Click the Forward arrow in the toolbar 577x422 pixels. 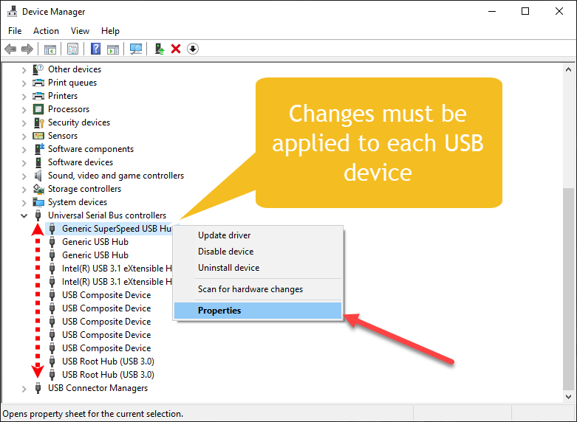coord(27,49)
